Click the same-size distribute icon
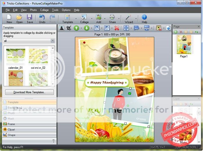203x151 pixels. [147, 28]
